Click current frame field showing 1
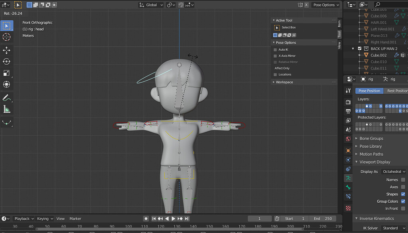 tap(259, 219)
